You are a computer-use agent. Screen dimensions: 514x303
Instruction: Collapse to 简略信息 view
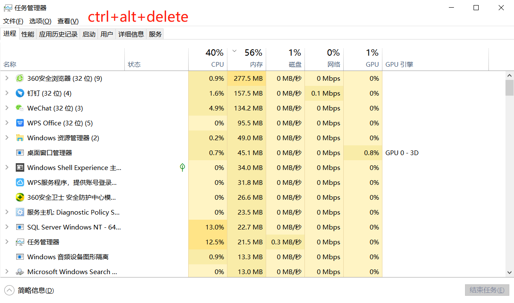tap(30, 291)
